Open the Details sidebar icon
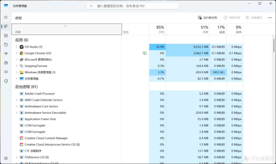276x164 pixels. tap(6, 72)
